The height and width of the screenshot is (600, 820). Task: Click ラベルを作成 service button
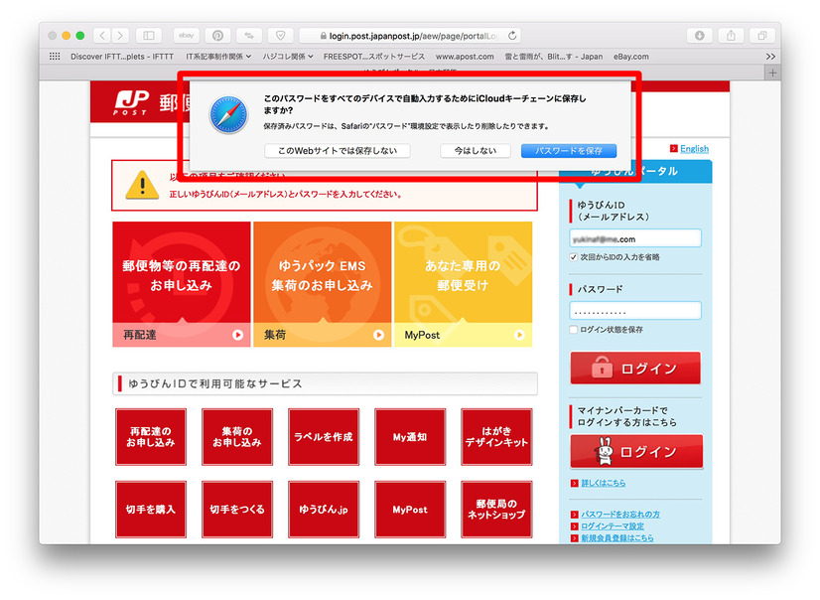(x=324, y=437)
